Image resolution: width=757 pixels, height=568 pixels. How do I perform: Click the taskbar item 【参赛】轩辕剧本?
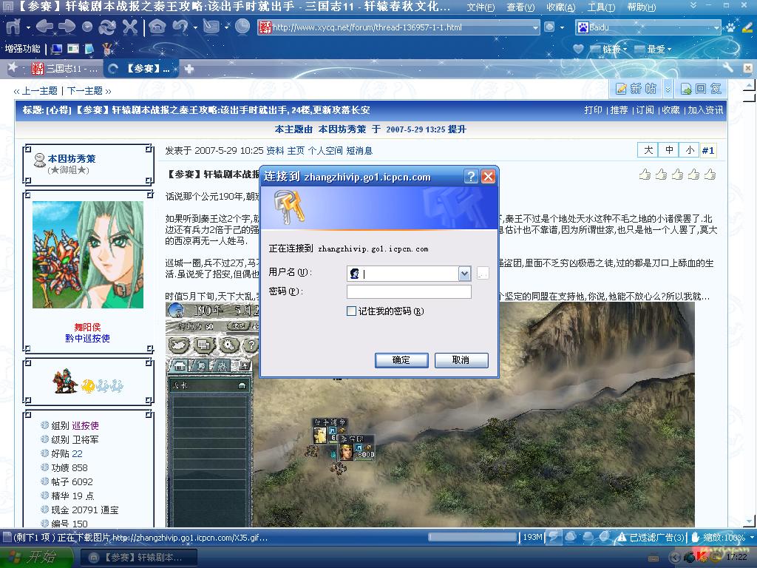tap(138, 558)
